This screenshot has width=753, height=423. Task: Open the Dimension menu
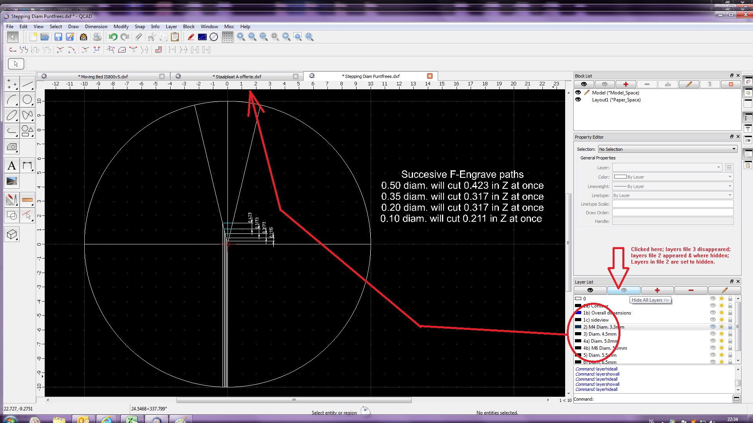pos(96,27)
